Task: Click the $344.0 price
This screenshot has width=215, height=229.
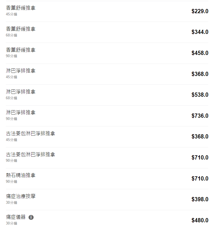Action: pos(200,32)
